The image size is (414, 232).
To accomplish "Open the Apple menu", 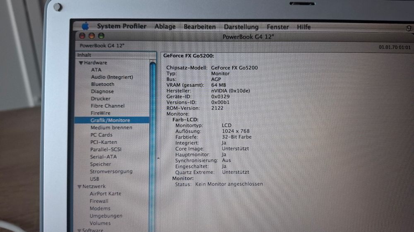I will pyautogui.click(x=85, y=26).
